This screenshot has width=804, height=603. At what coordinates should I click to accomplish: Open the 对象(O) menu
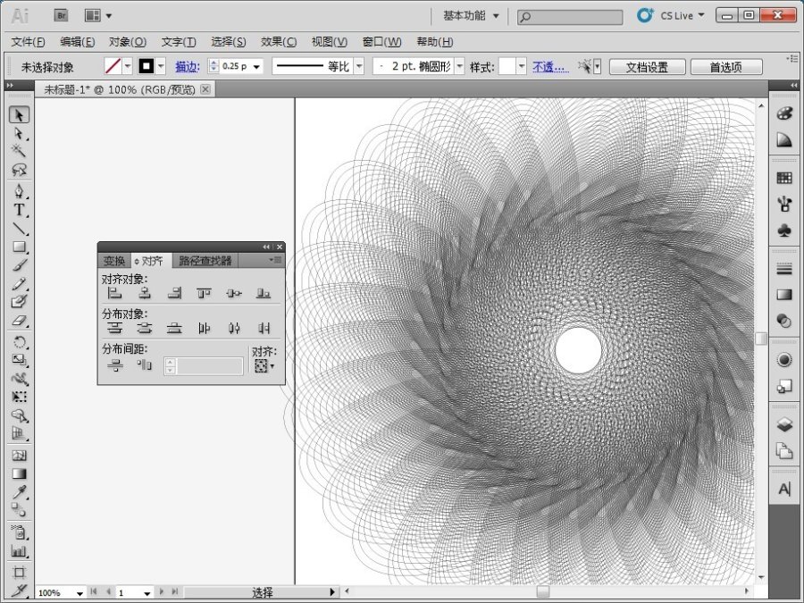point(127,41)
